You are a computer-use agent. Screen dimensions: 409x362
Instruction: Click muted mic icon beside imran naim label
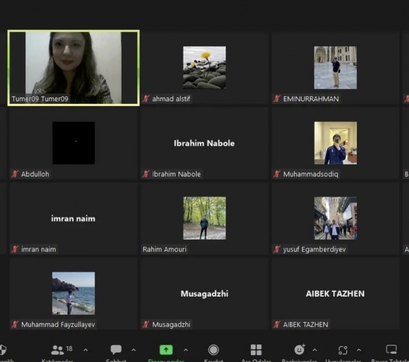click(15, 249)
